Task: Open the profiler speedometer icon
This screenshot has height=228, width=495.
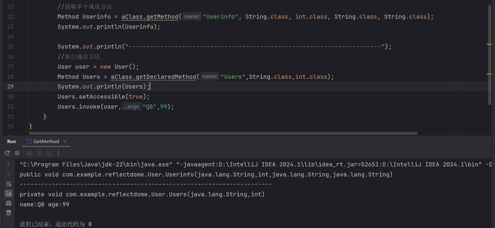Action: click(x=49, y=153)
